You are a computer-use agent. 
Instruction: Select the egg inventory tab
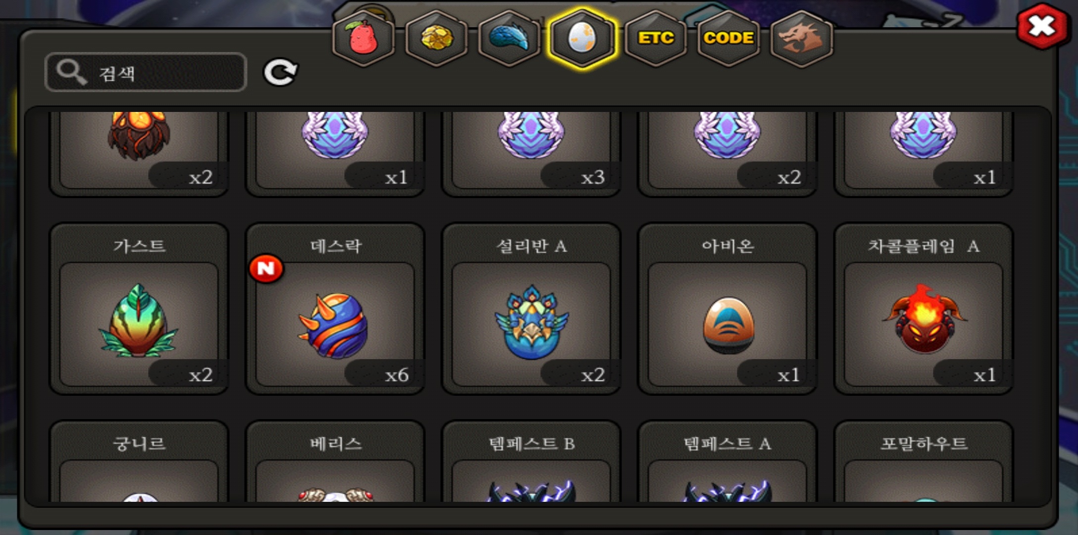coord(582,38)
